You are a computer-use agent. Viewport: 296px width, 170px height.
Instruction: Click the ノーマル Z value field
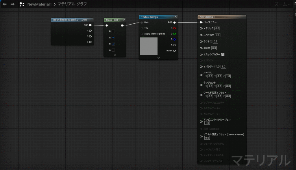coord(228,76)
